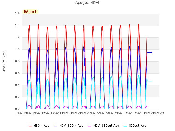Click the 0.6 y-axis tick label

[x=17, y=73]
